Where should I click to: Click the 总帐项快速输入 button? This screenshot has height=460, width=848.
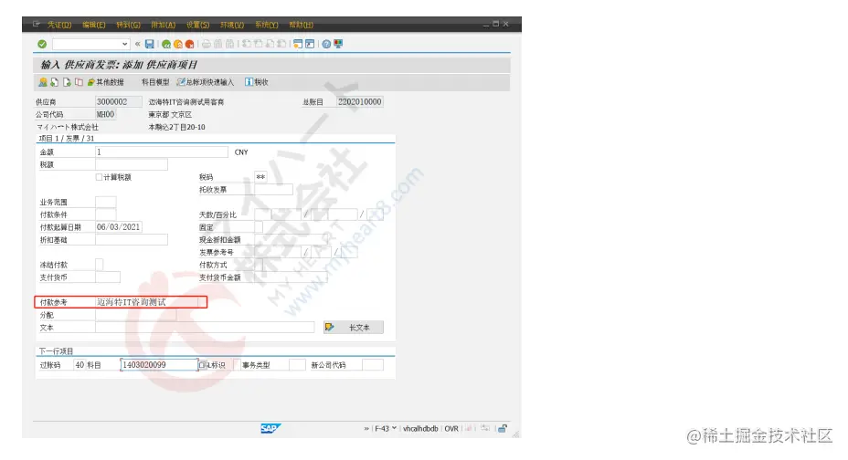point(206,82)
